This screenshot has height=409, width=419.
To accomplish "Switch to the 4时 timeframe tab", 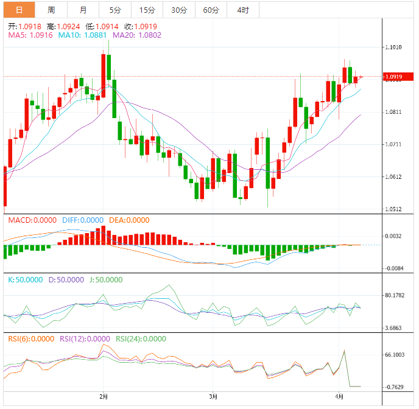I will click(242, 10).
